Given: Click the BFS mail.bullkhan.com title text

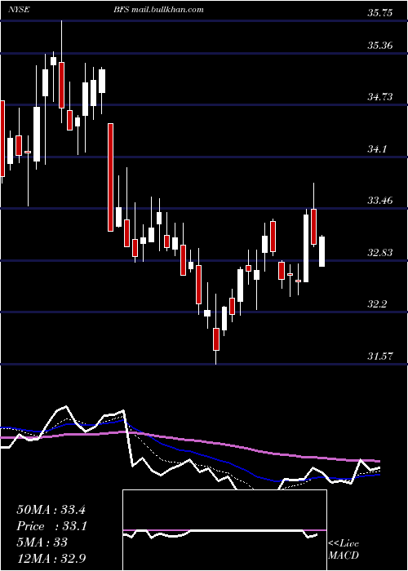Looking at the screenshot, I should pyautogui.click(x=158, y=10).
